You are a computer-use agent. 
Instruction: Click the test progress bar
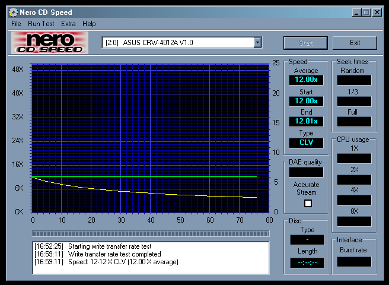coord(151,233)
